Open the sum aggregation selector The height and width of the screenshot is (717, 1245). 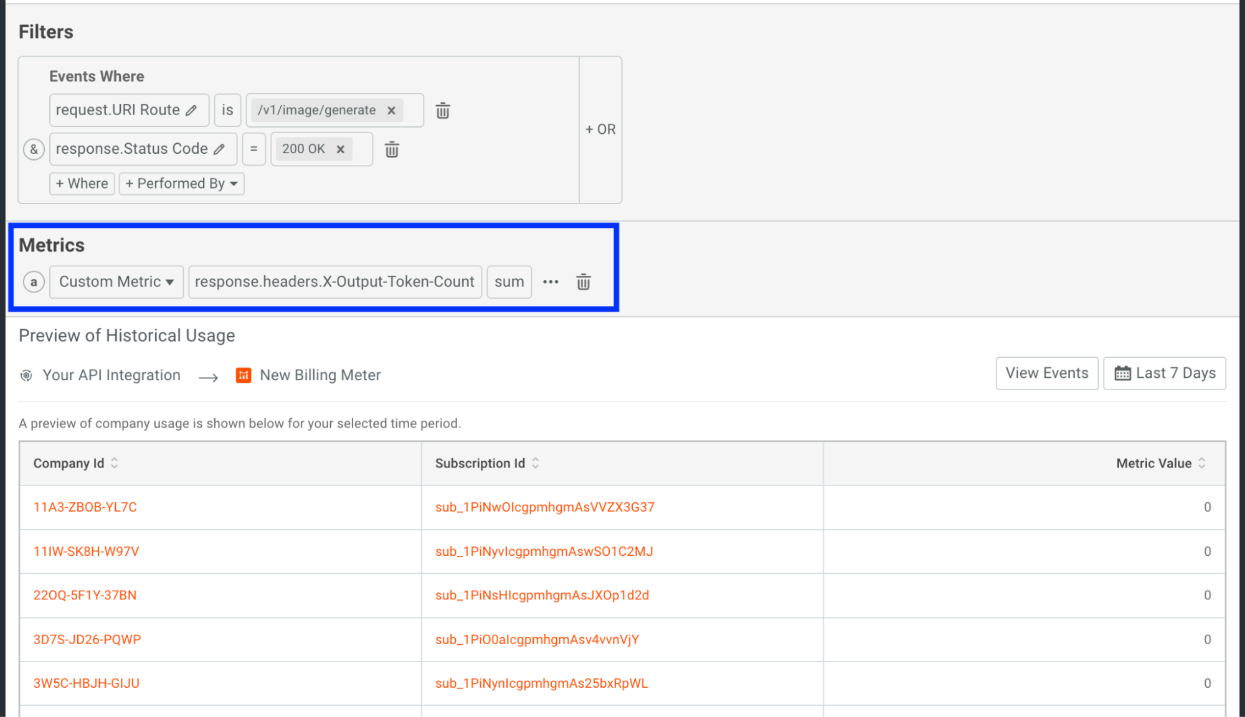[x=509, y=282]
